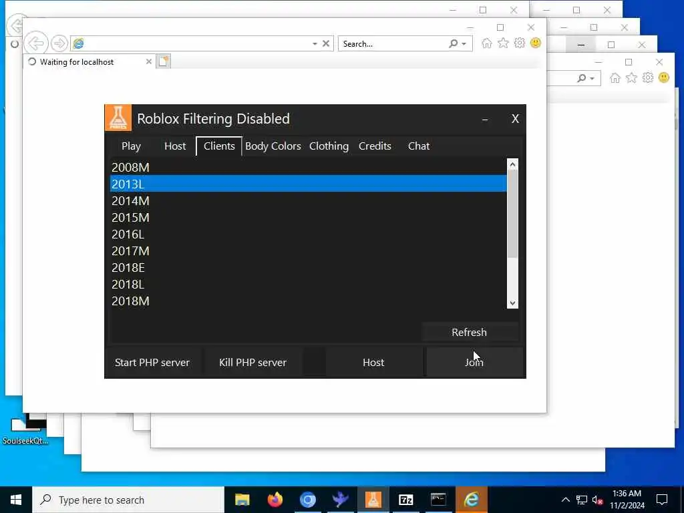Open the Windows Start menu
Screen dimensions: 684x513
[16, 500]
